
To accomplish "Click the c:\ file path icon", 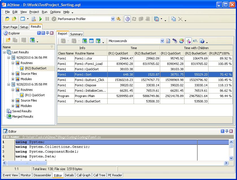I will click(x=195, y=41).
